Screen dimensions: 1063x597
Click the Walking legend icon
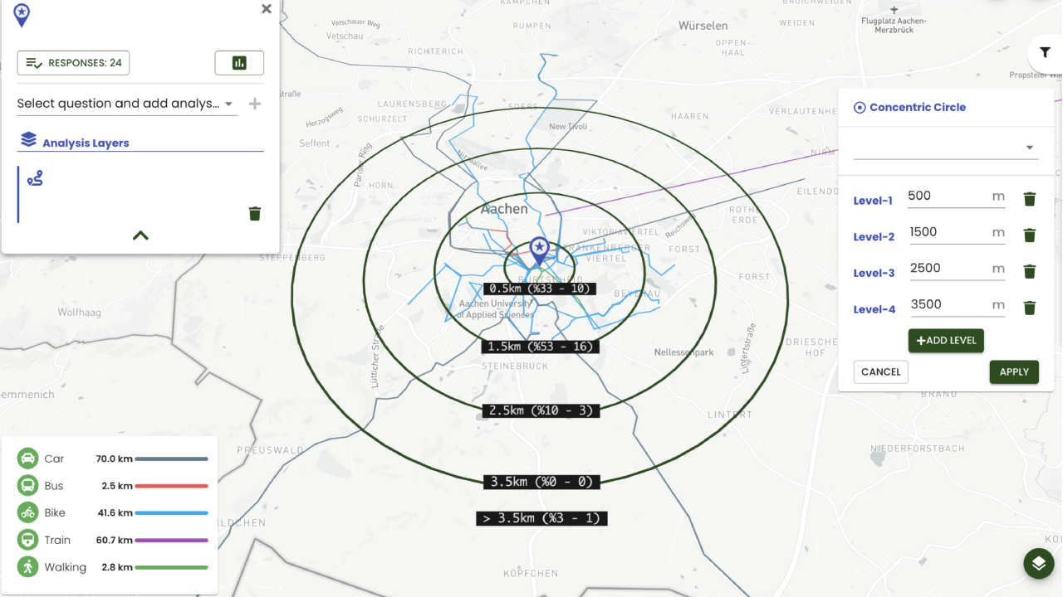(28, 567)
